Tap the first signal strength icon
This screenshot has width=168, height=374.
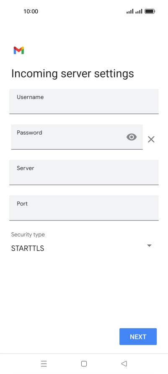[x=130, y=11]
